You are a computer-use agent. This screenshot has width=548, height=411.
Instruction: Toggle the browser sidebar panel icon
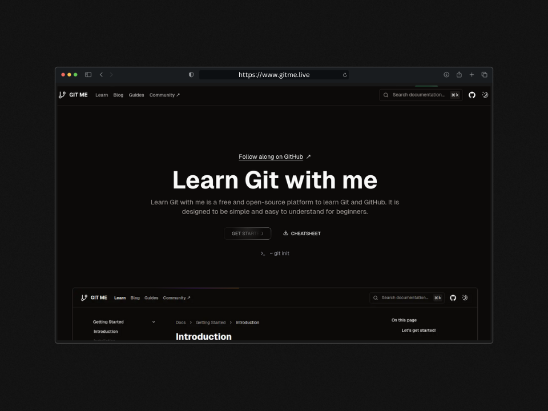(88, 75)
